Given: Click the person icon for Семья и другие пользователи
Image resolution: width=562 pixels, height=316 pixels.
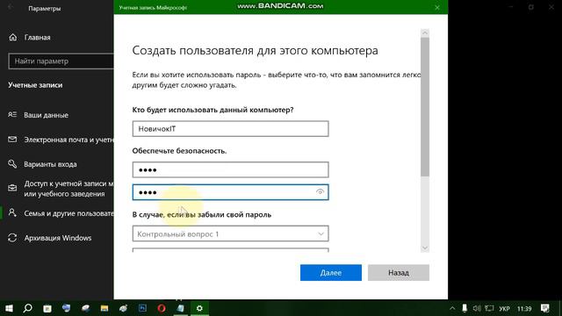Looking at the screenshot, I should coord(12,212).
